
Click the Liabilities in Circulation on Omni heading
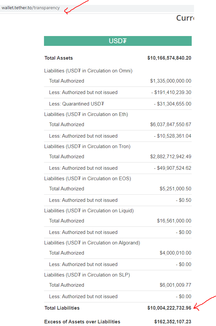point(88,71)
